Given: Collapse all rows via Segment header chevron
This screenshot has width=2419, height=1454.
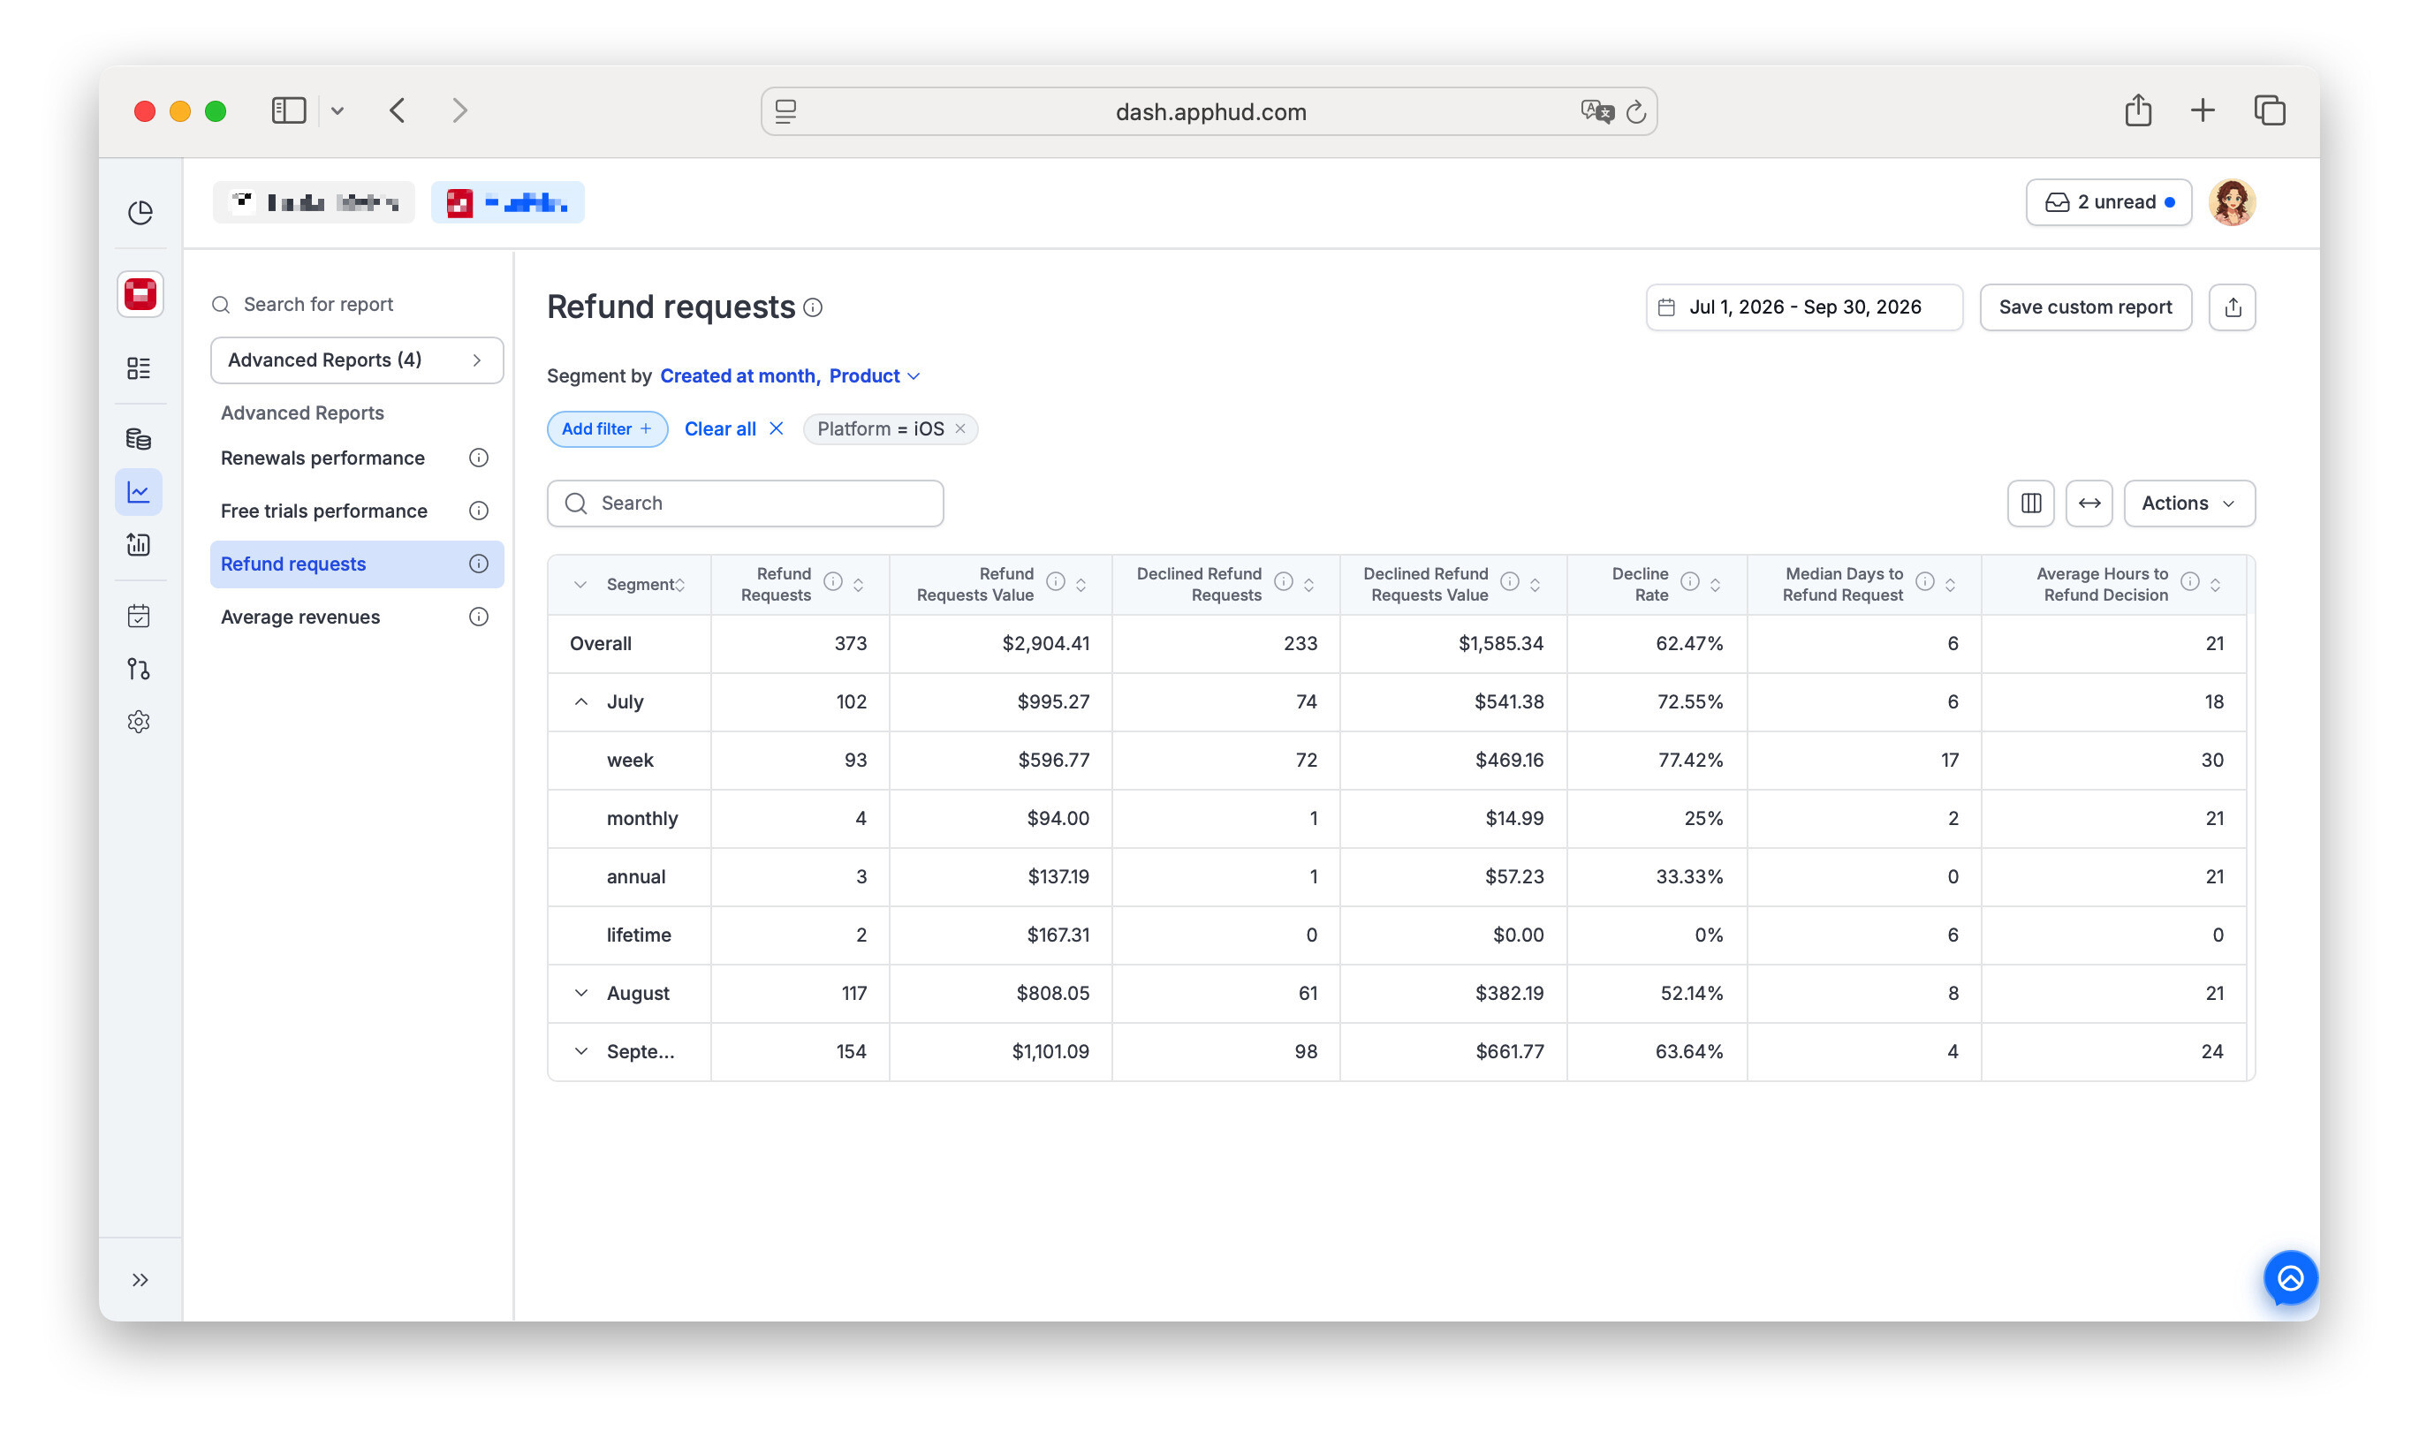Looking at the screenshot, I should 580,585.
